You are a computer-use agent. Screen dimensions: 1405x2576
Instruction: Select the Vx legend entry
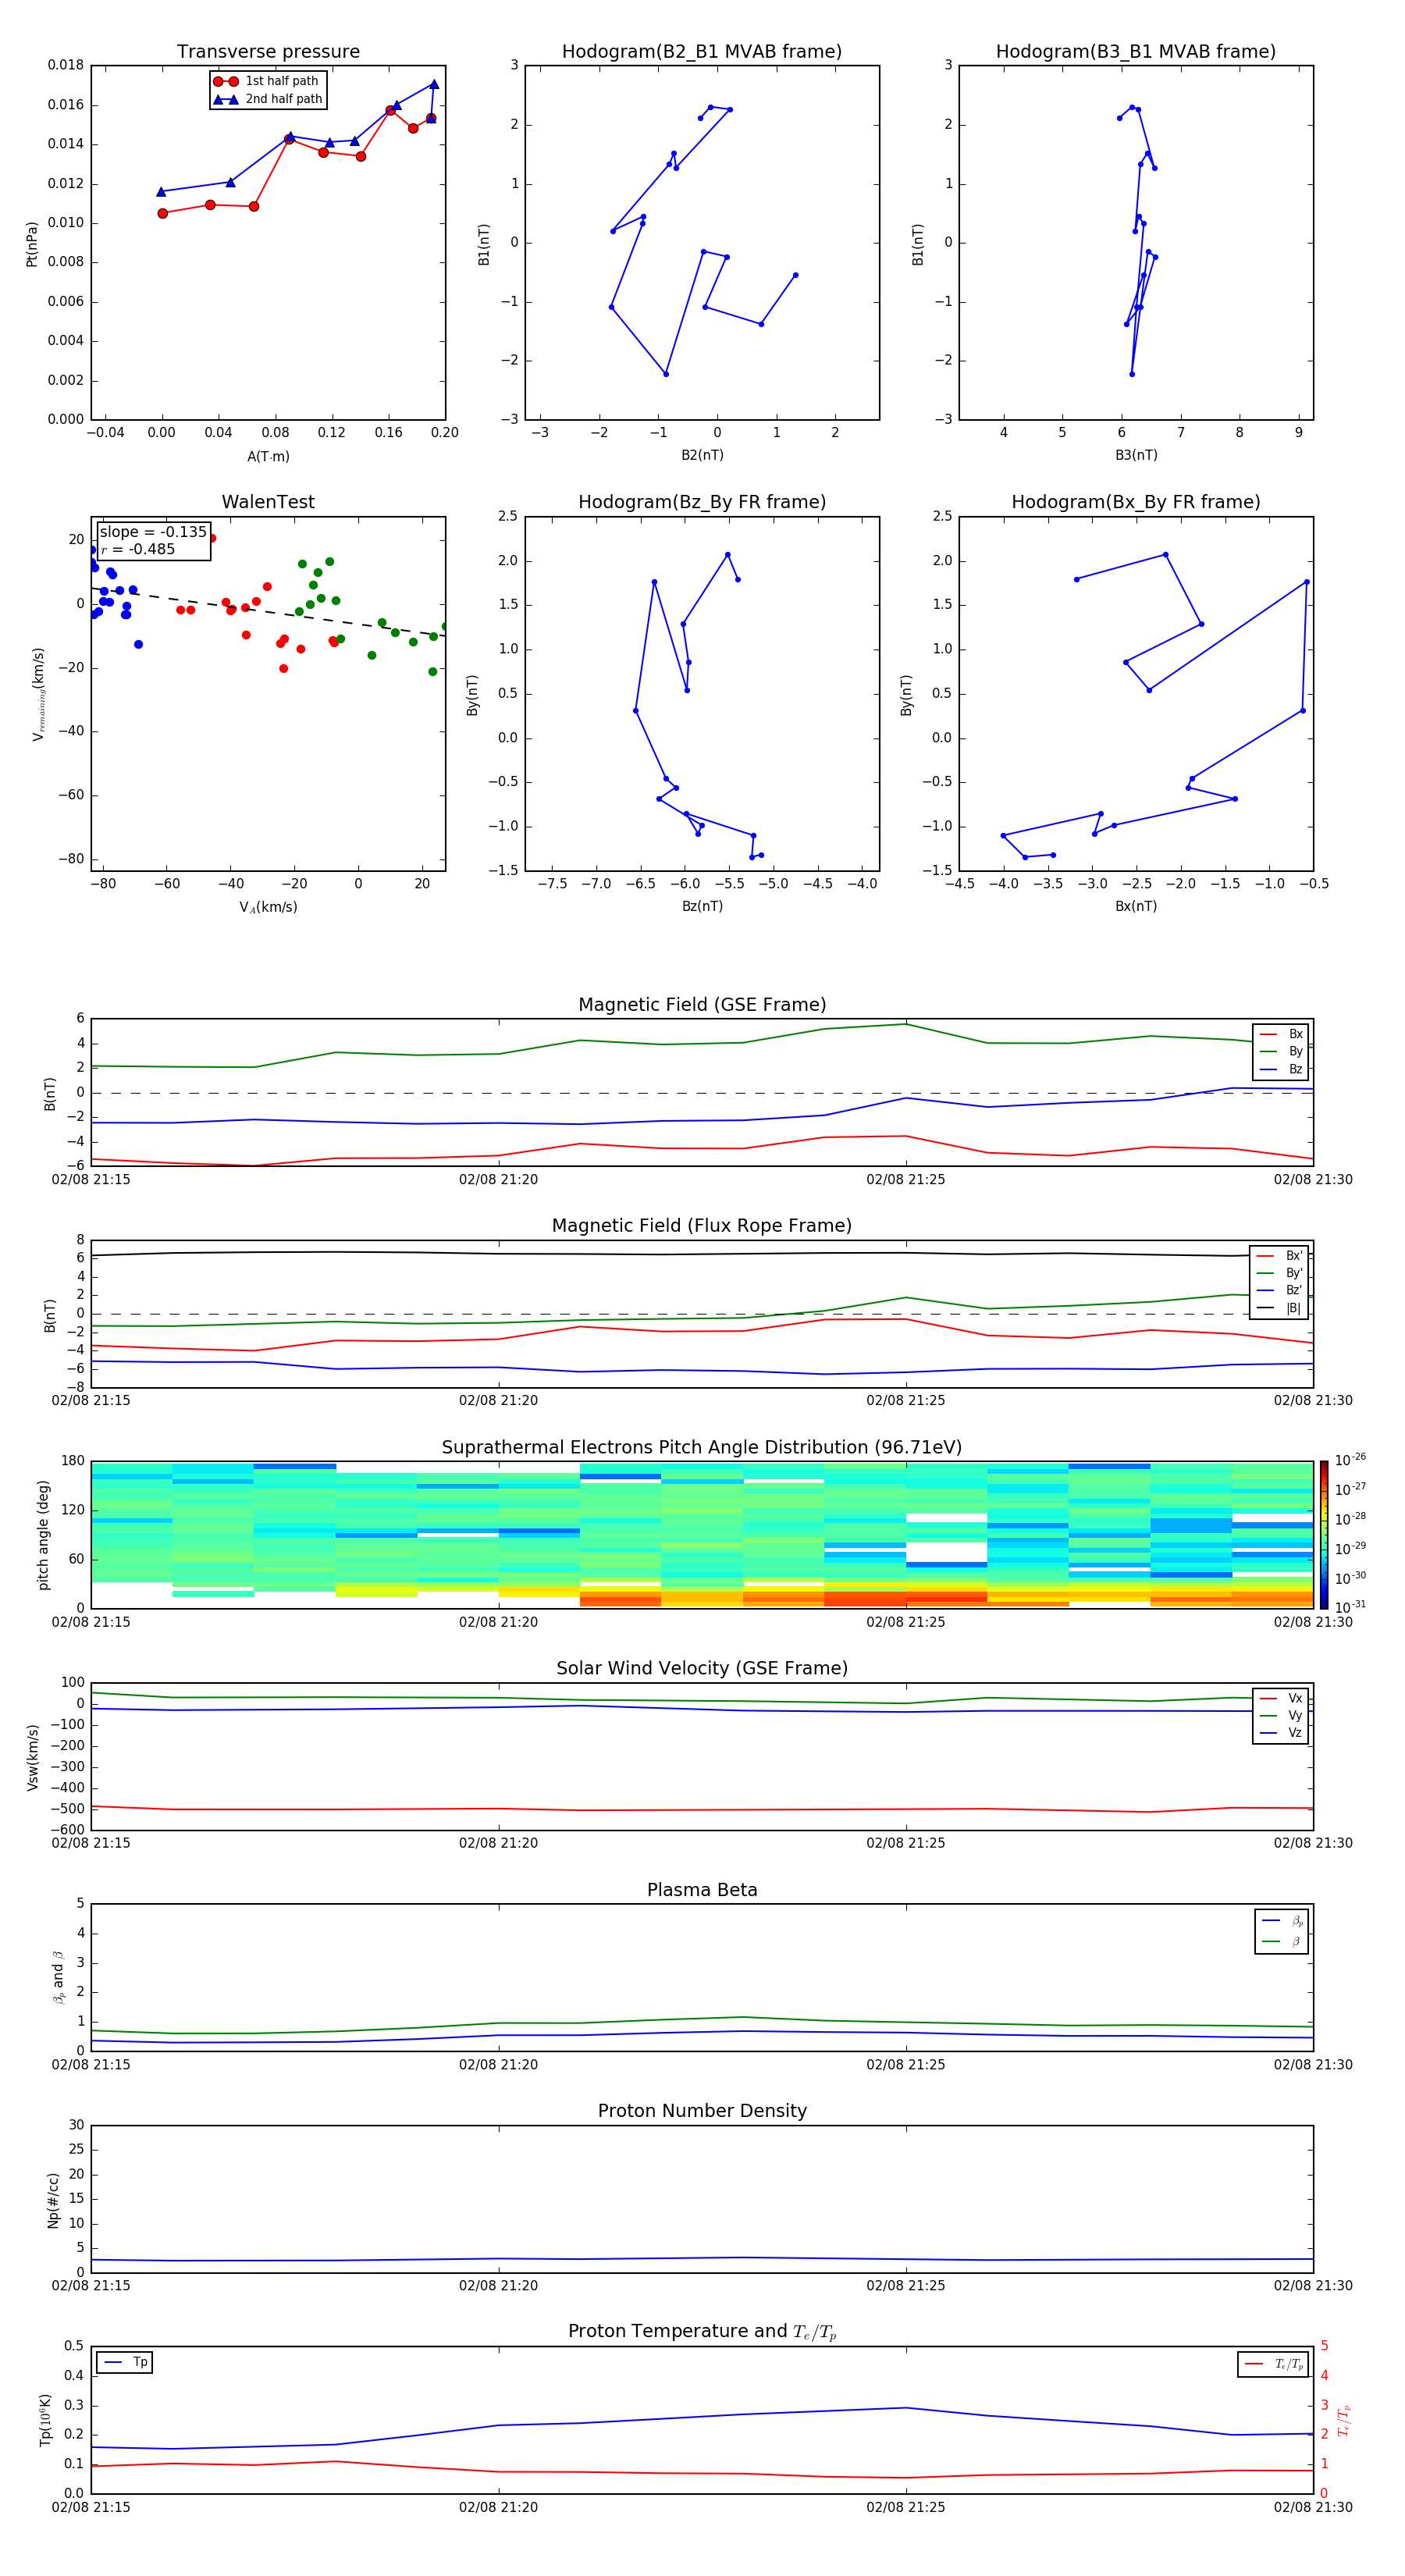pos(1281,1698)
